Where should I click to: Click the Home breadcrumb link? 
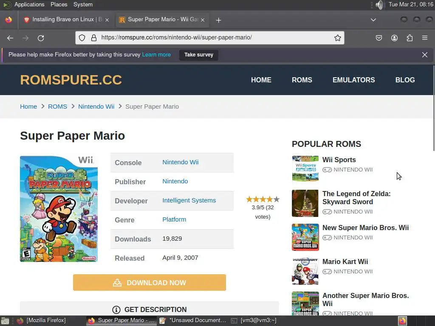coord(28,107)
